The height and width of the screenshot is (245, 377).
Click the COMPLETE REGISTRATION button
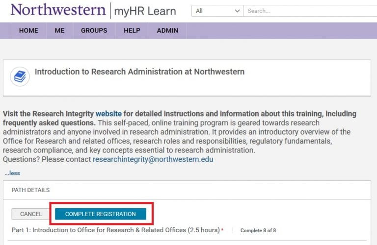click(x=101, y=214)
